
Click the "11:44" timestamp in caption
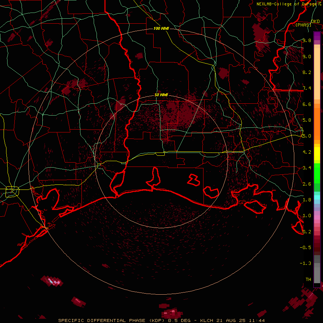(x=257, y=320)
